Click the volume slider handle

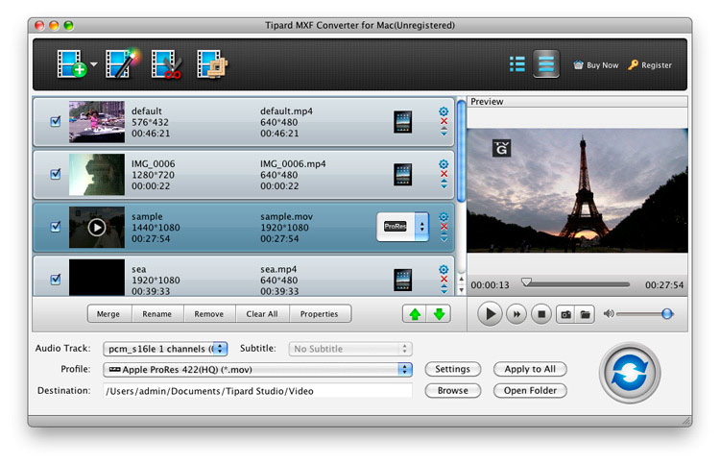click(x=667, y=314)
